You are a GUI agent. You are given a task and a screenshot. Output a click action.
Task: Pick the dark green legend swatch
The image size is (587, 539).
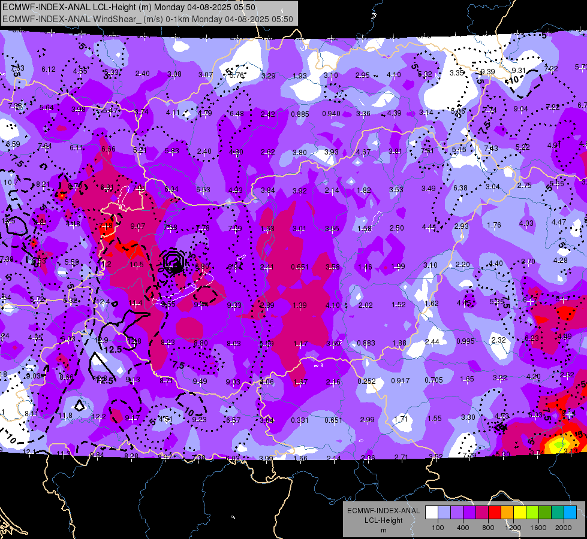pyautogui.click(x=545, y=513)
